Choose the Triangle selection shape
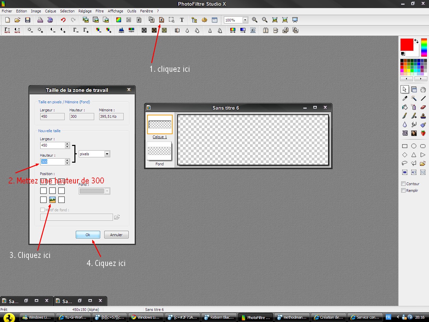 click(414, 155)
